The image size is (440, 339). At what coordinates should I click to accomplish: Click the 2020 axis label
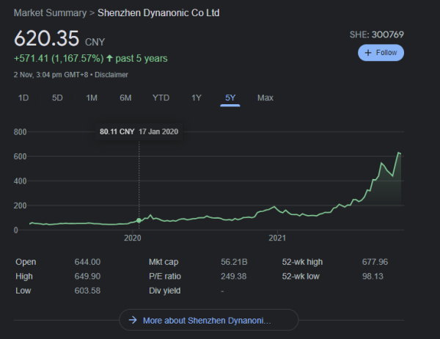(133, 238)
